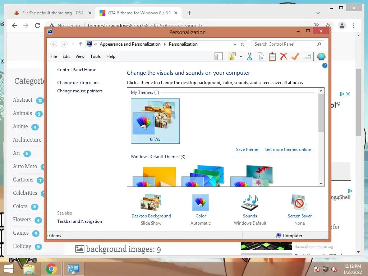368x276 pixels.
Task: Click Change mouse pointers link
Action: coord(80,91)
